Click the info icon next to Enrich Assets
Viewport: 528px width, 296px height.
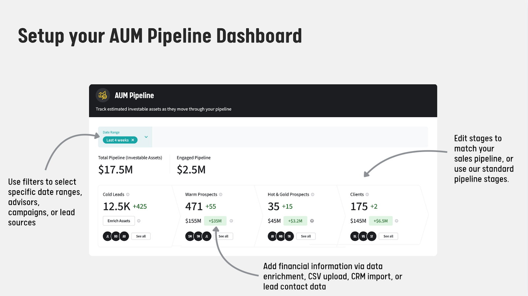[139, 221]
